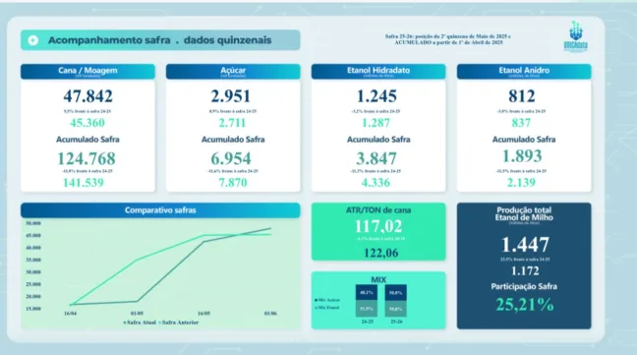
Task: Click the 24-25 mix stacked bar
Action: click(x=367, y=301)
